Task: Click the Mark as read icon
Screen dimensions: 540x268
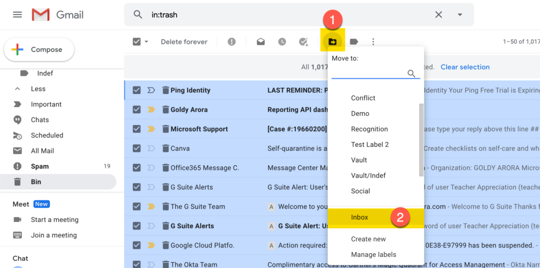Action: click(261, 41)
